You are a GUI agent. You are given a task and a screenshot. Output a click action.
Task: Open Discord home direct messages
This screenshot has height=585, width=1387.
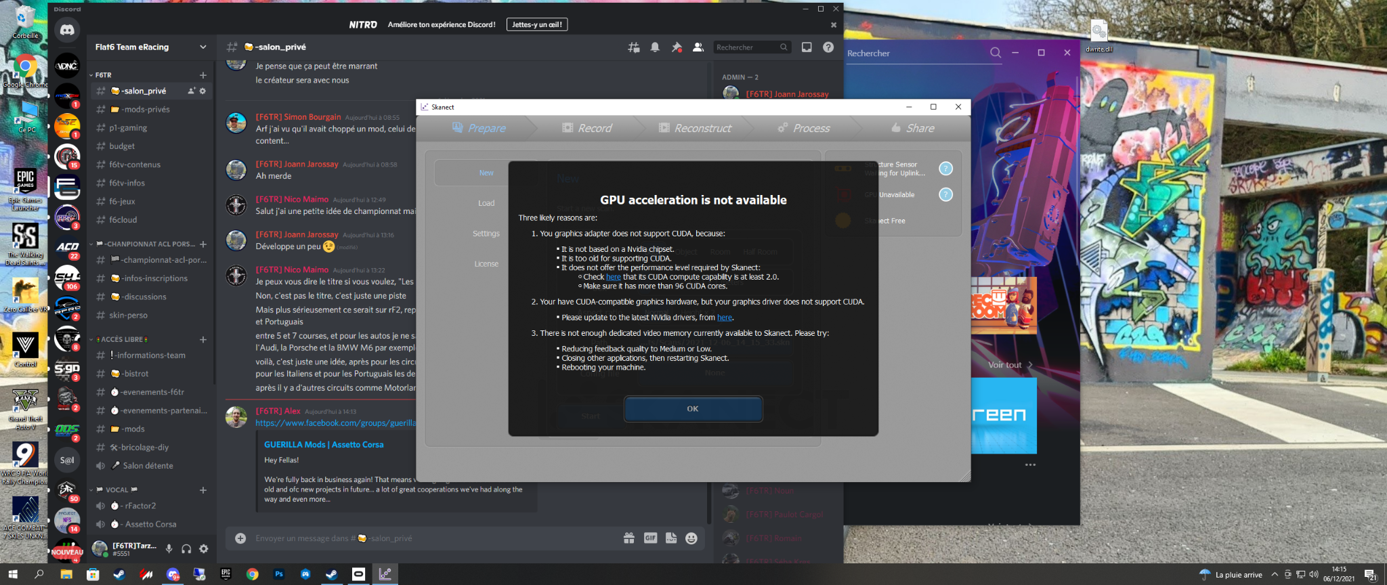(67, 30)
